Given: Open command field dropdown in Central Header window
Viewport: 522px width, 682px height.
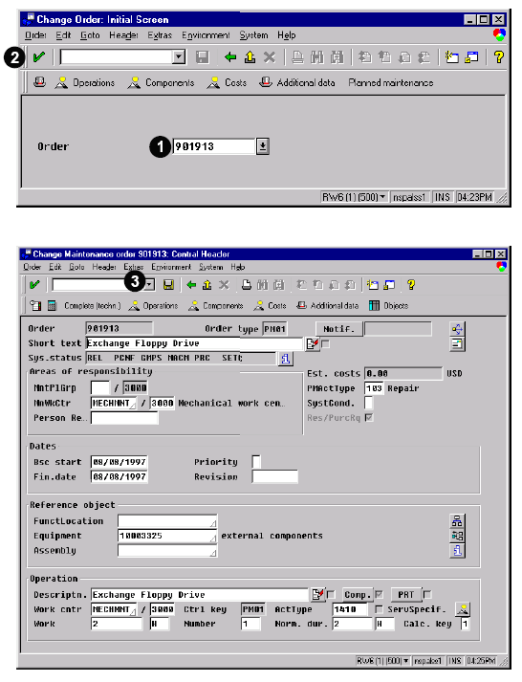Looking at the screenshot, I should tap(149, 285).
